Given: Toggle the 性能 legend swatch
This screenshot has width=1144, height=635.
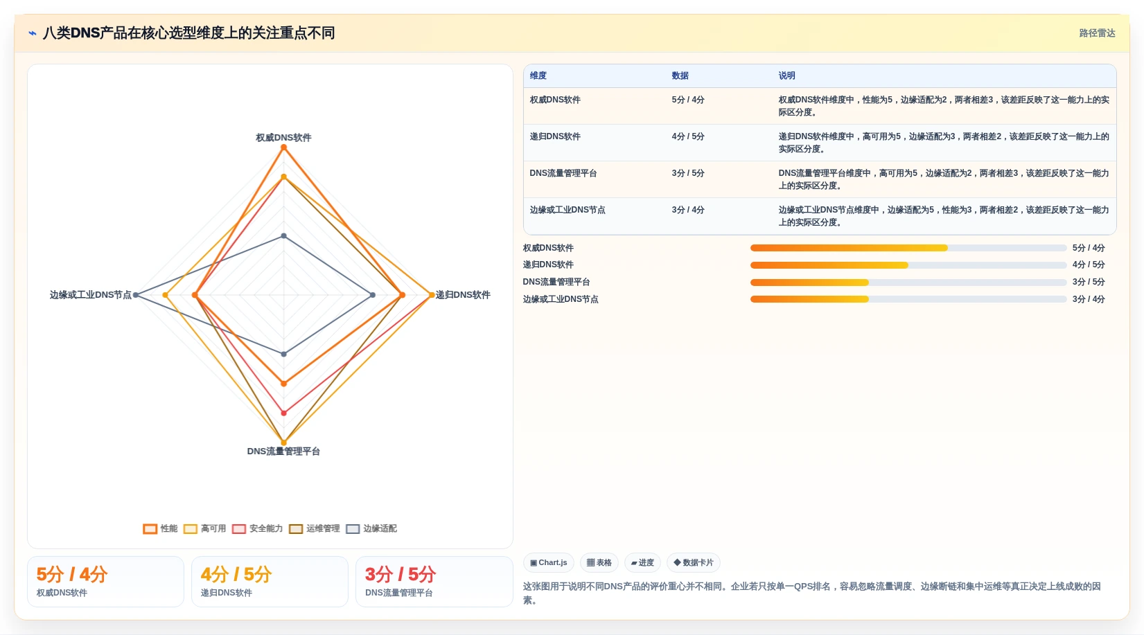Looking at the screenshot, I should point(150,529).
